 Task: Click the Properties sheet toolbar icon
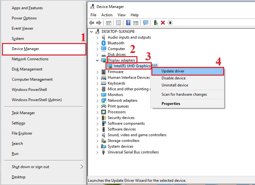pos(118,23)
